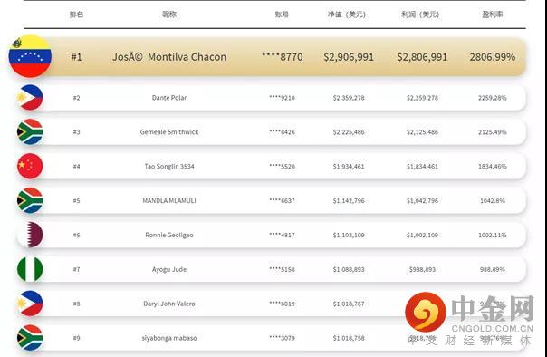547x357 pixels.
Task: Select the nickname MANDLA MLAMULI
Action: (x=169, y=200)
